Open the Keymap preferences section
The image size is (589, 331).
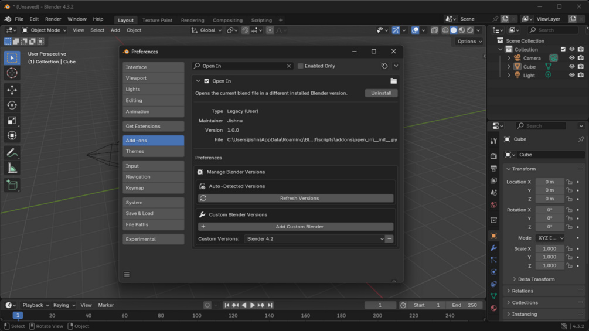tap(154, 188)
